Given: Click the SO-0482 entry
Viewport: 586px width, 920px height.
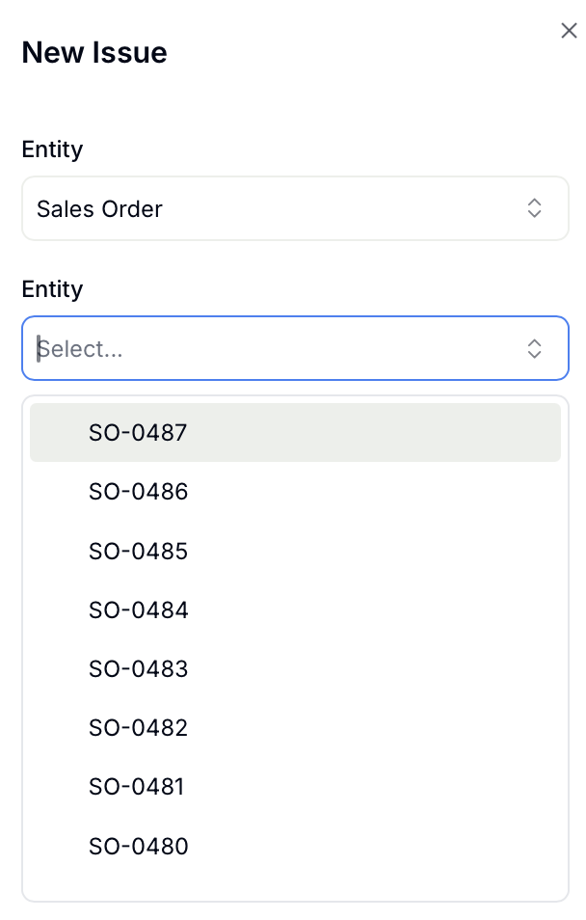Looking at the screenshot, I should (138, 728).
